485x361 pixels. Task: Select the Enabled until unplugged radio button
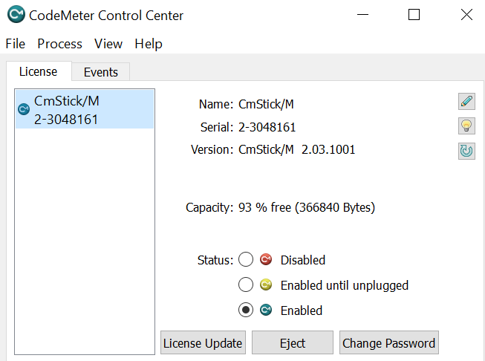pyautogui.click(x=246, y=284)
